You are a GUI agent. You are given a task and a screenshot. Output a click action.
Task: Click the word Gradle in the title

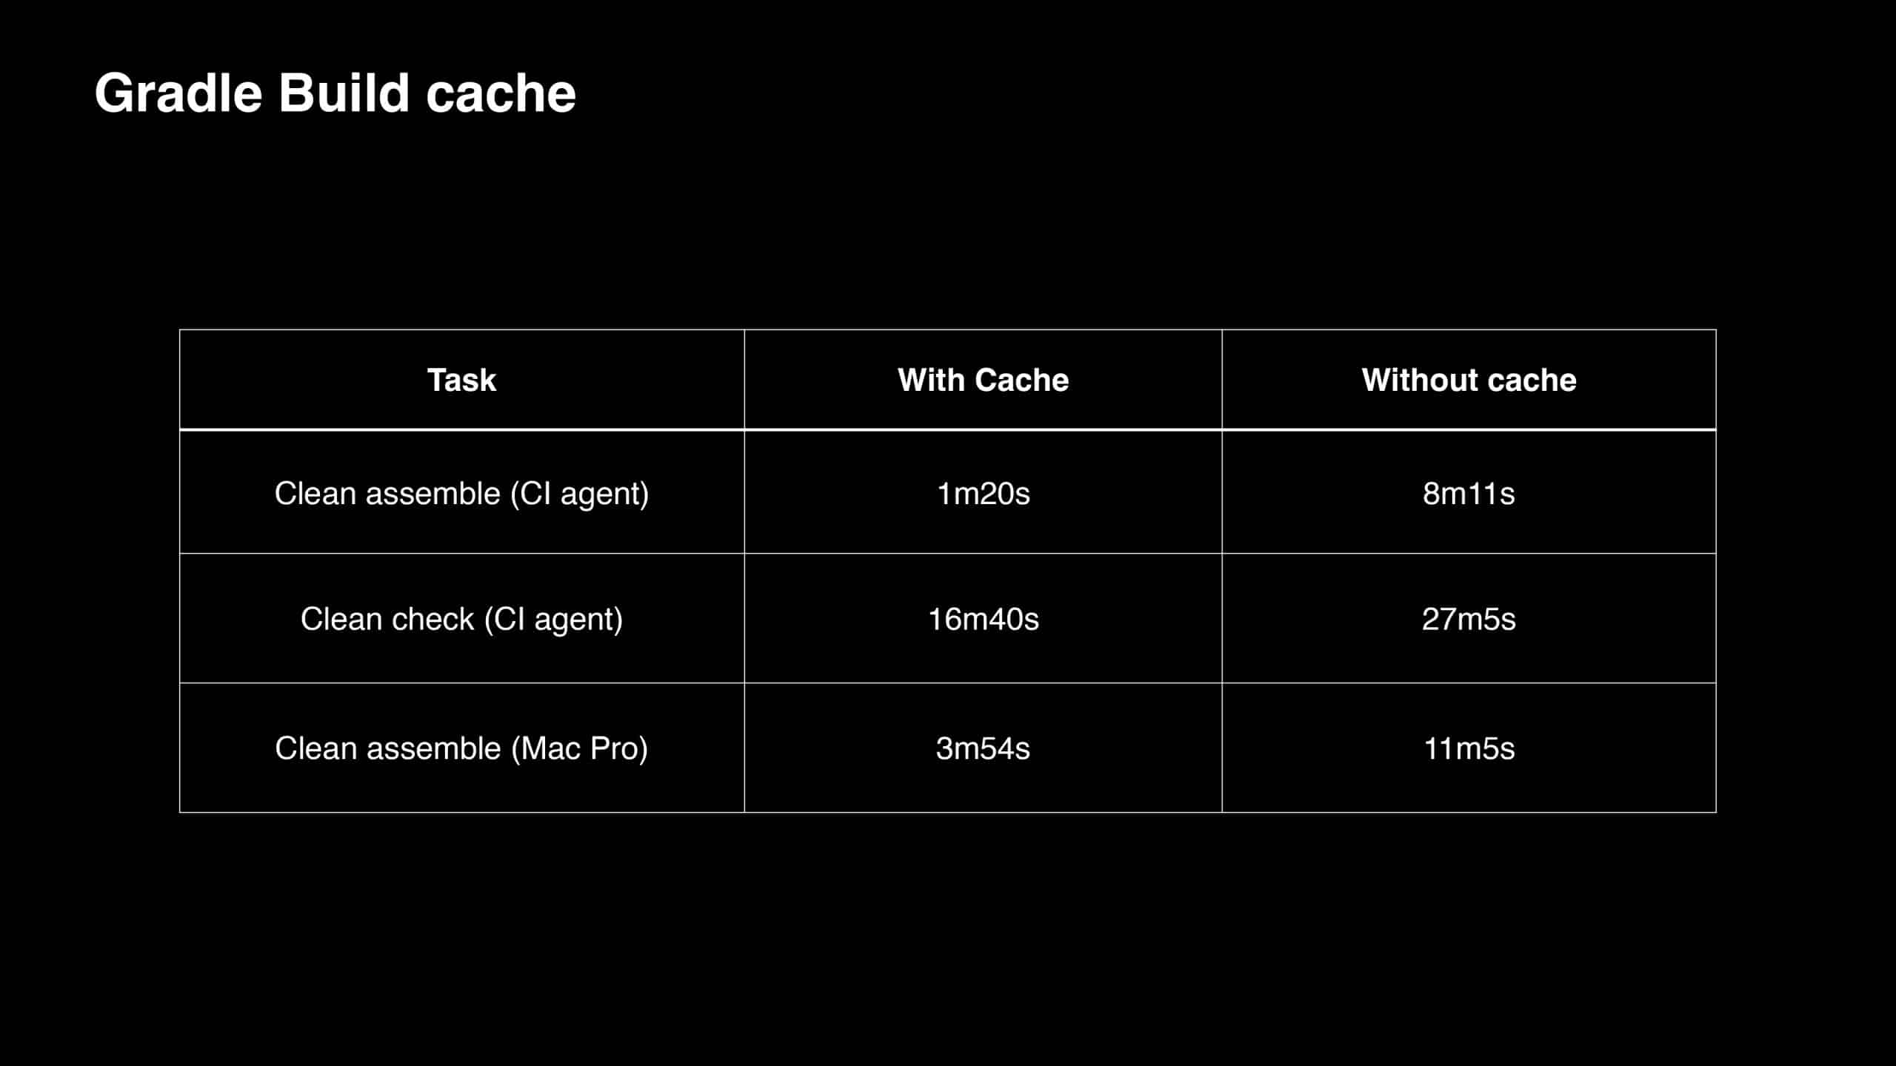(x=178, y=94)
